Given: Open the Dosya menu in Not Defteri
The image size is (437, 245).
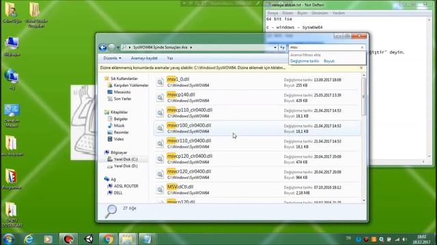Looking at the screenshot, I should (272, 13).
